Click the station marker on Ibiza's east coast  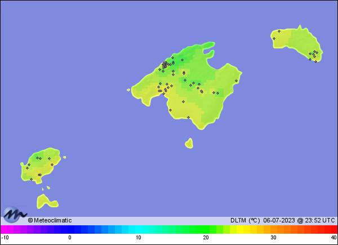52,165
